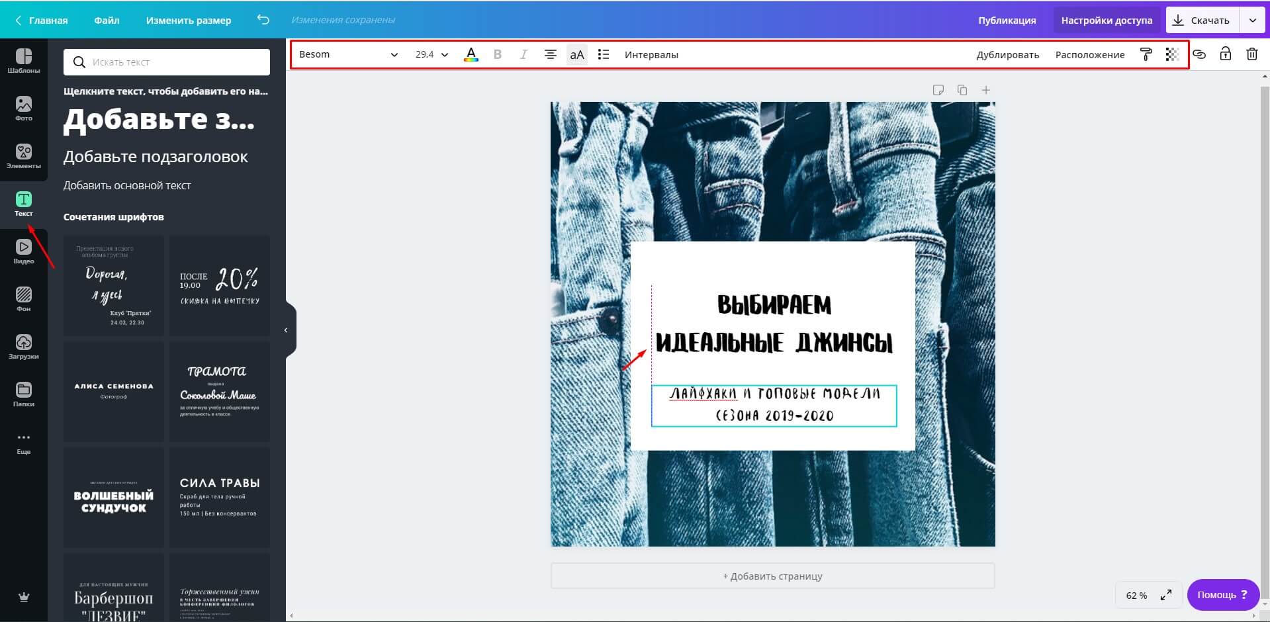The height and width of the screenshot is (622, 1270).
Task: Click the Изменения сохранены status text
Action: point(343,20)
